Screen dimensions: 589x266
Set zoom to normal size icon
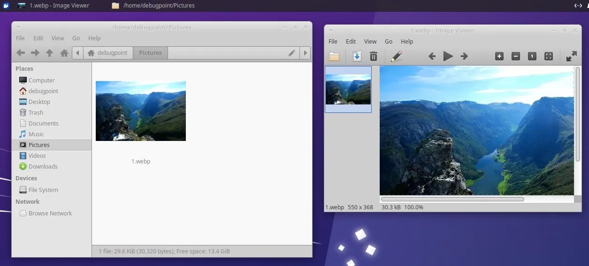point(532,57)
